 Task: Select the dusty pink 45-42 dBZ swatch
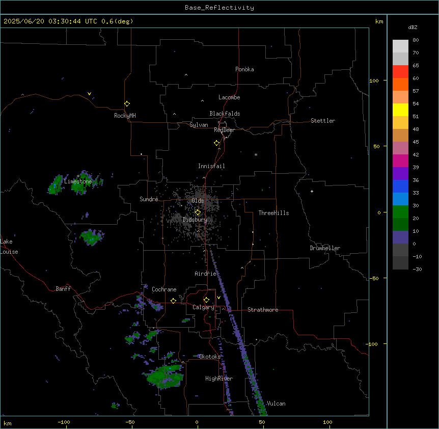(400, 148)
